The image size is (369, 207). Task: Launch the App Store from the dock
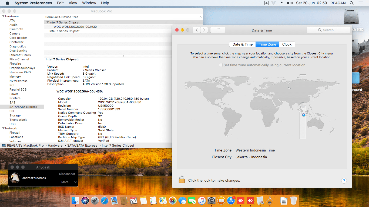point(231,201)
